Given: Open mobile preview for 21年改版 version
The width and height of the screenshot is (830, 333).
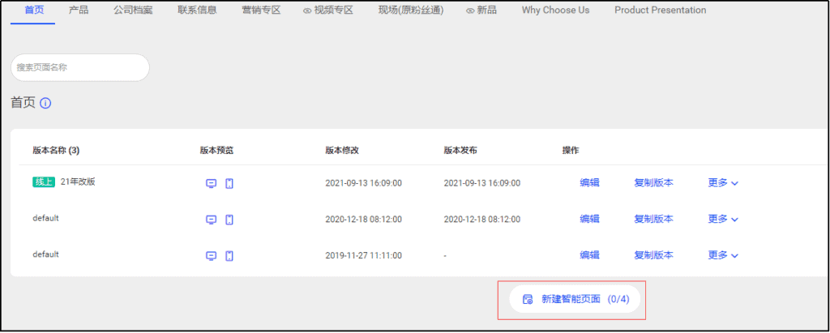Looking at the screenshot, I should 229,184.
